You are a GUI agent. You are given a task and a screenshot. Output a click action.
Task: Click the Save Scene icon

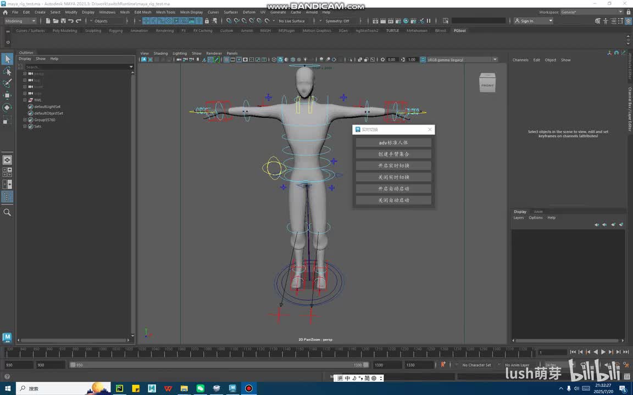point(64,21)
